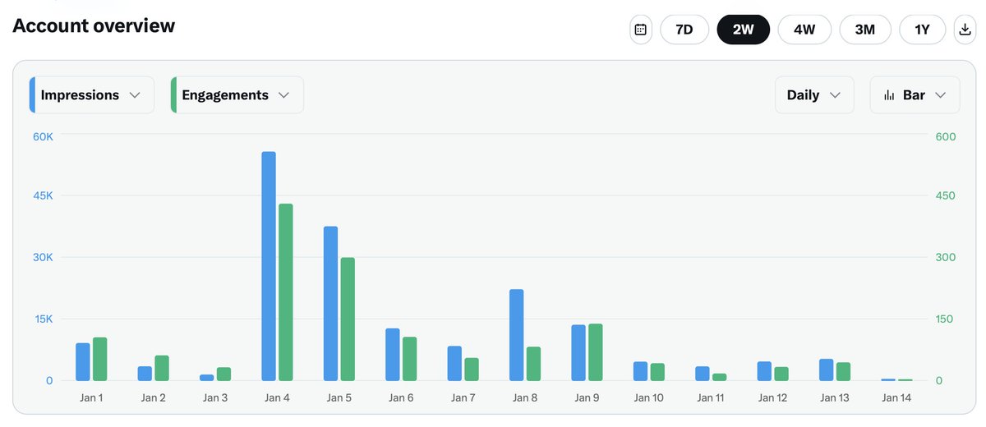The width and height of the screenshot is (986, 427).
Task: Click the 450 right axis label
Action: point(946,196)
